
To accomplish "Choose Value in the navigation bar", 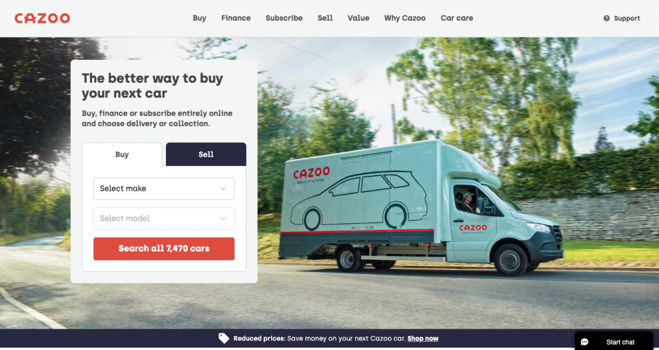I will tap(359, 18).
